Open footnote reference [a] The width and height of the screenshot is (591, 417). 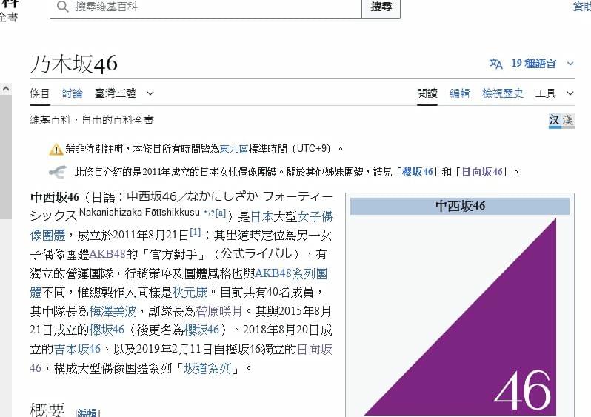pyautogui.click(x=221, y=213)
